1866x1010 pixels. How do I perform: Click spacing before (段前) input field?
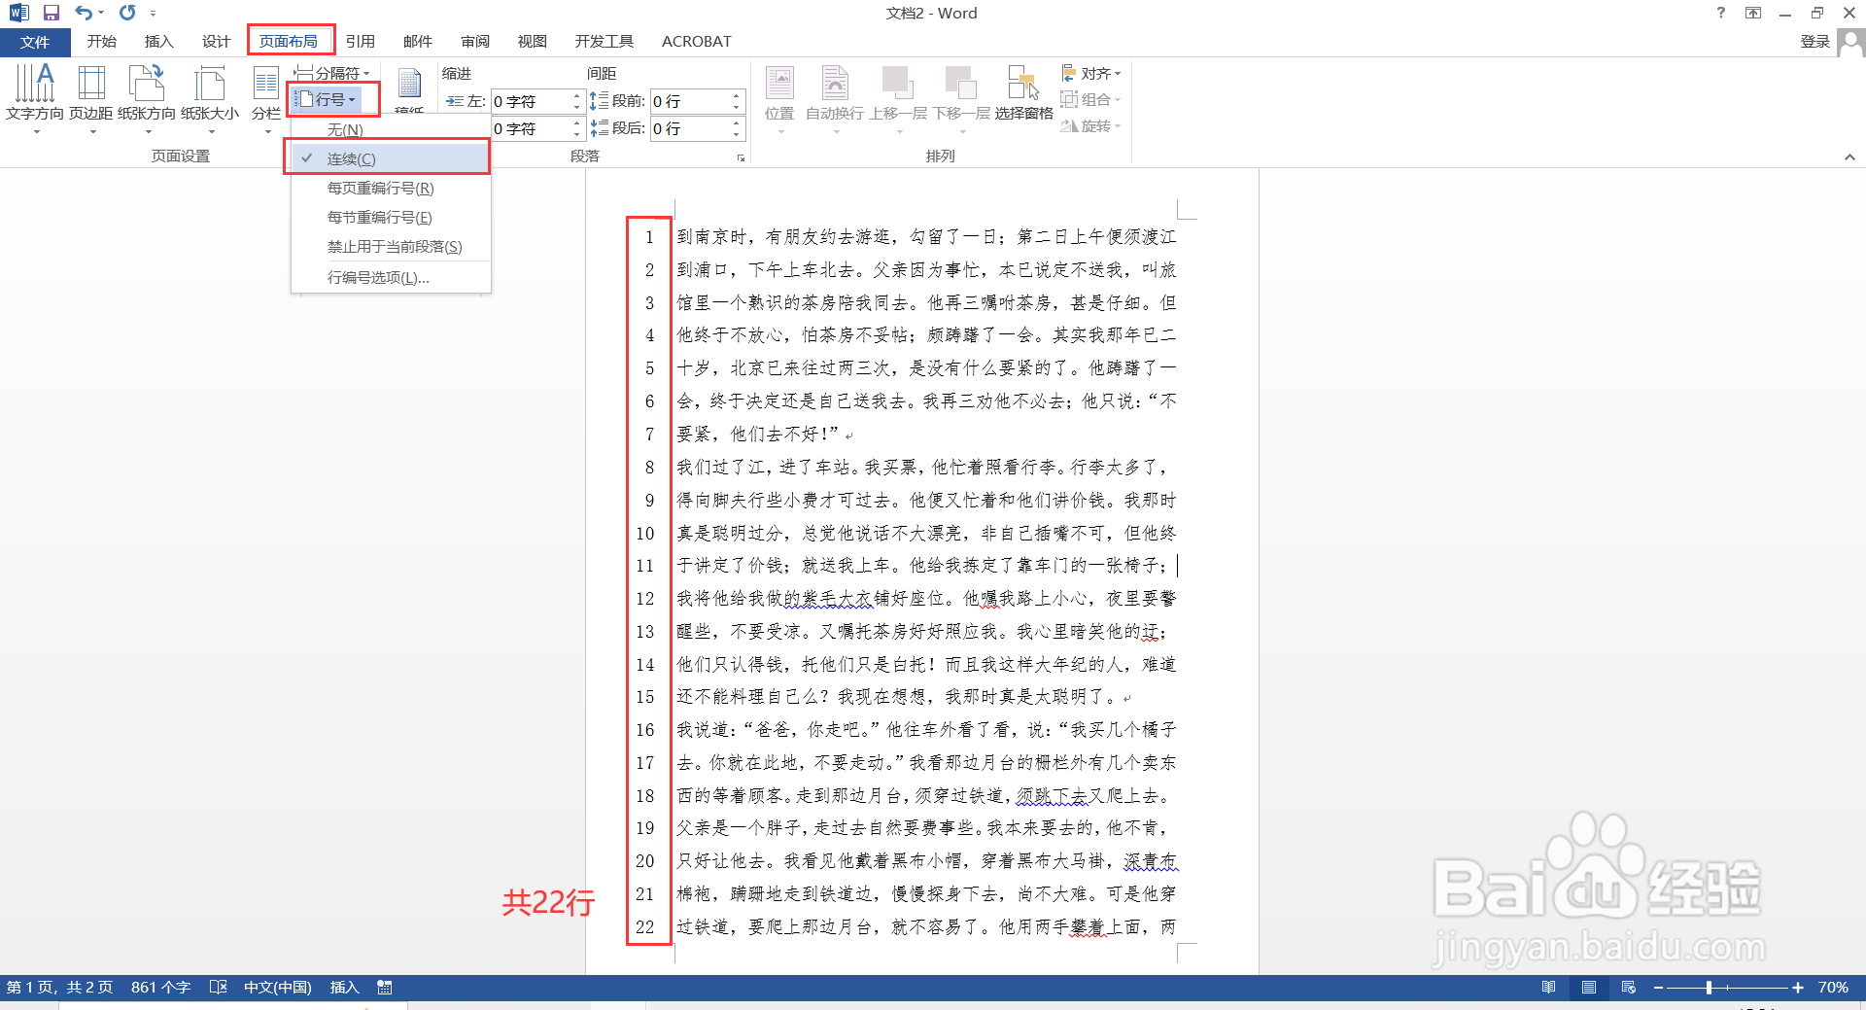[x=689, y=101]
